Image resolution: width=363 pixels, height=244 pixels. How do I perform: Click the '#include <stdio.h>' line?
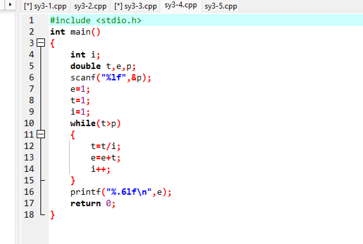96,20
